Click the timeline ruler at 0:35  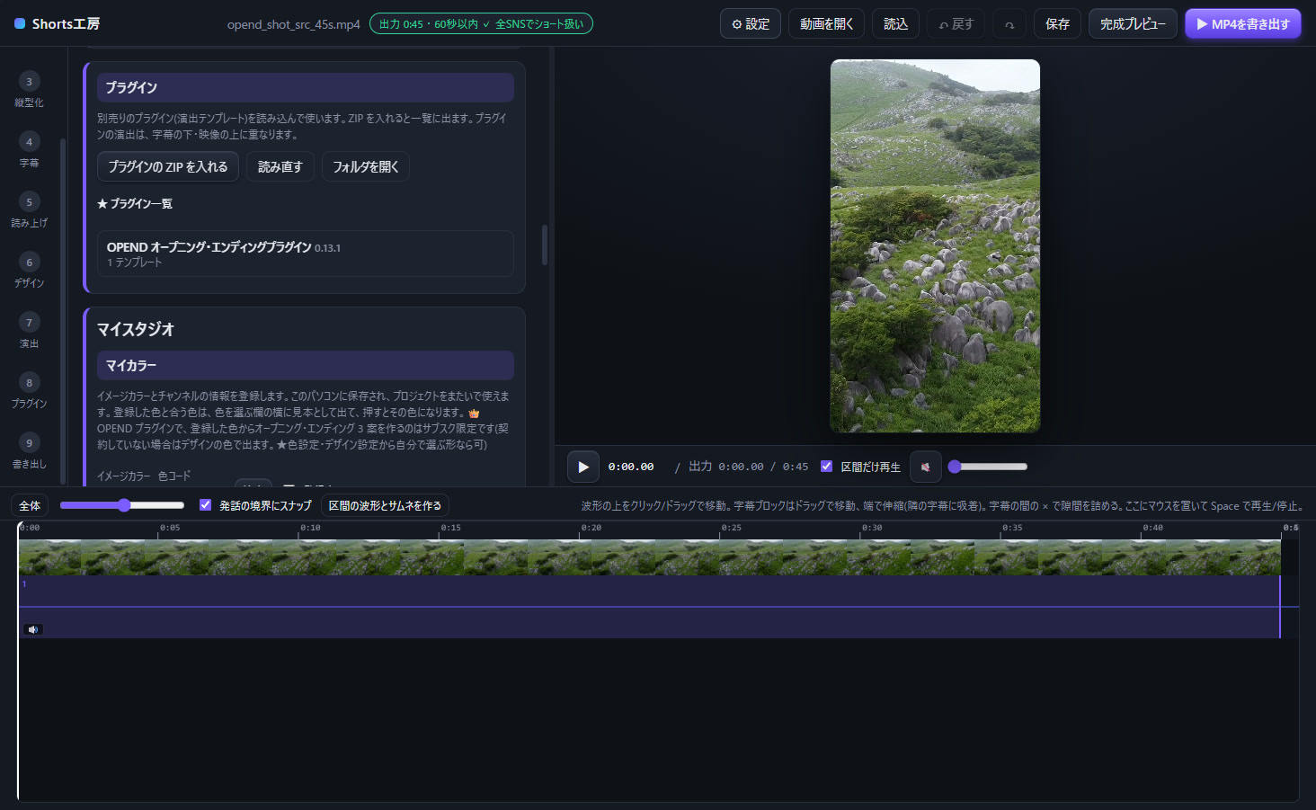point(1012,529)
